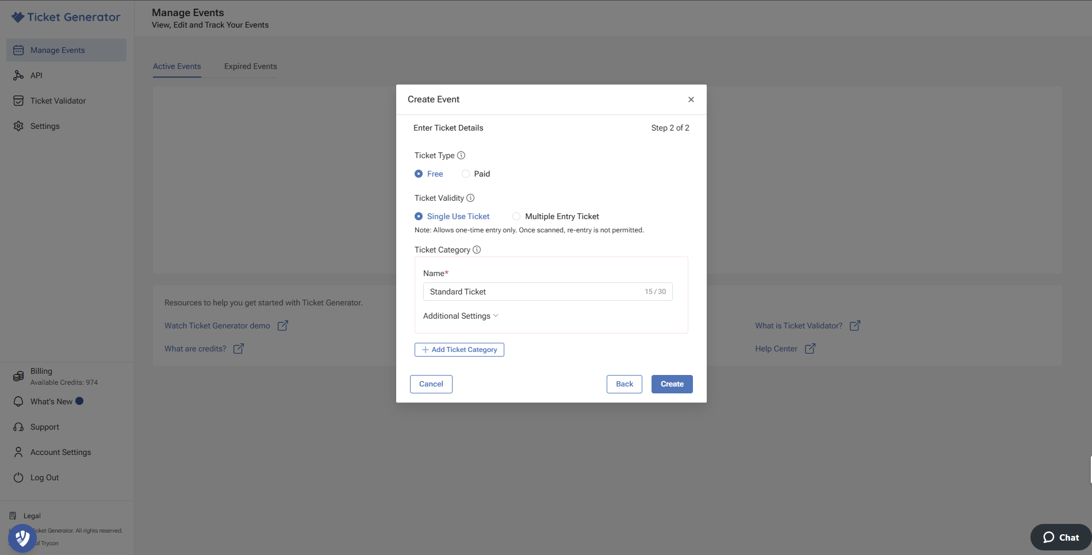The height and width of the screenshot is (555, 1092).
Task: Open Watch Ticket Generator demo link
Action: point(217,326)
